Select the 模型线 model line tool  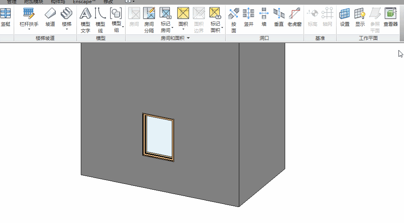click(x=100, y=20)
